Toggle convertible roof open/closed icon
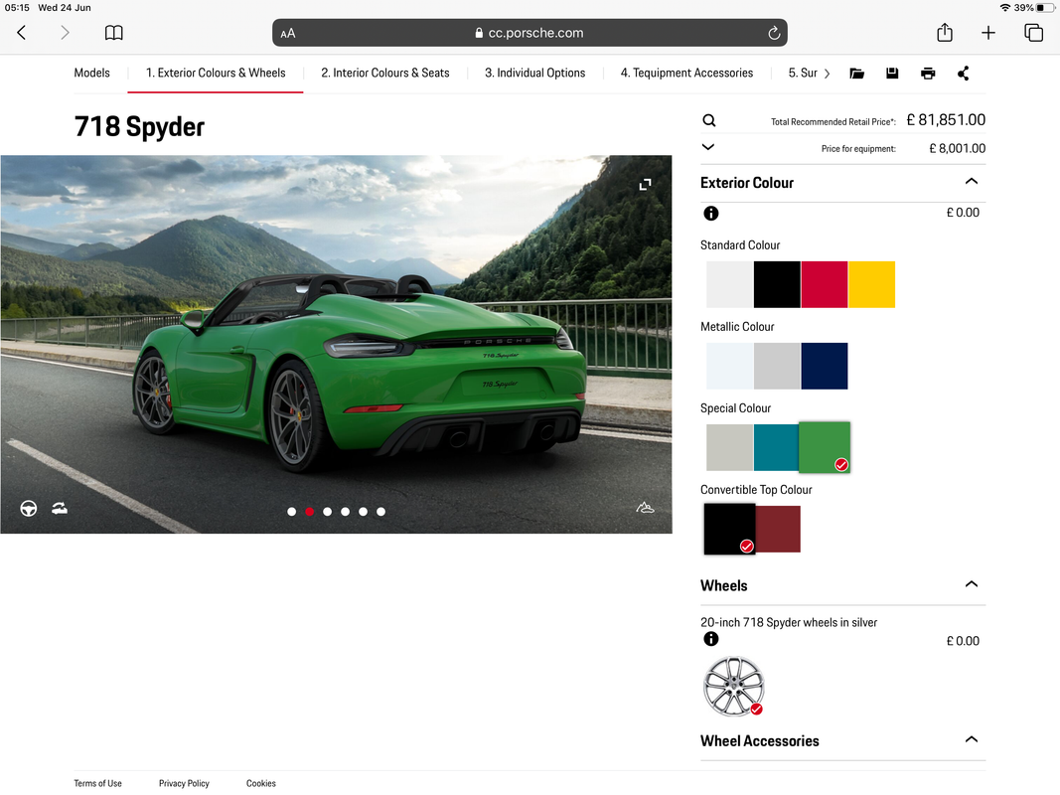The height and width of the screenshot is (795, 1060). (x=60, y=509)
